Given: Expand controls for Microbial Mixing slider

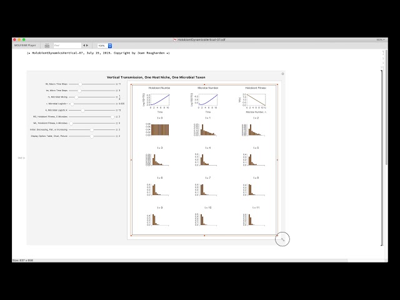Looking at the screenshot, I should point(117,97).
